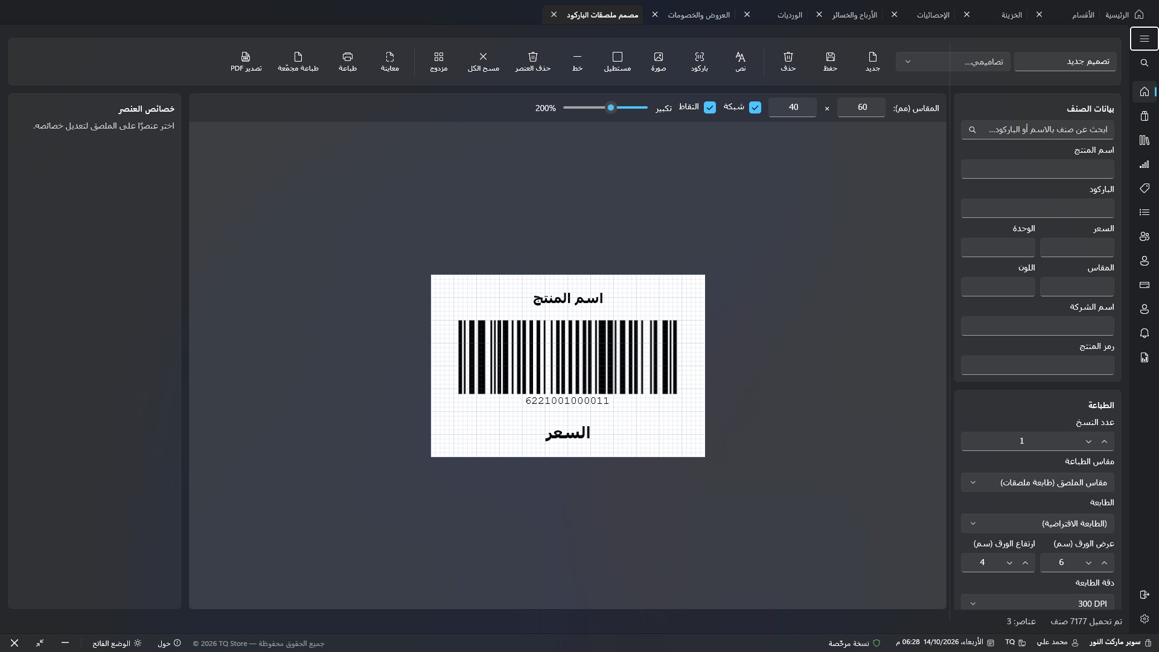Click the label width field 60
1159x652 pixels.
861,107
